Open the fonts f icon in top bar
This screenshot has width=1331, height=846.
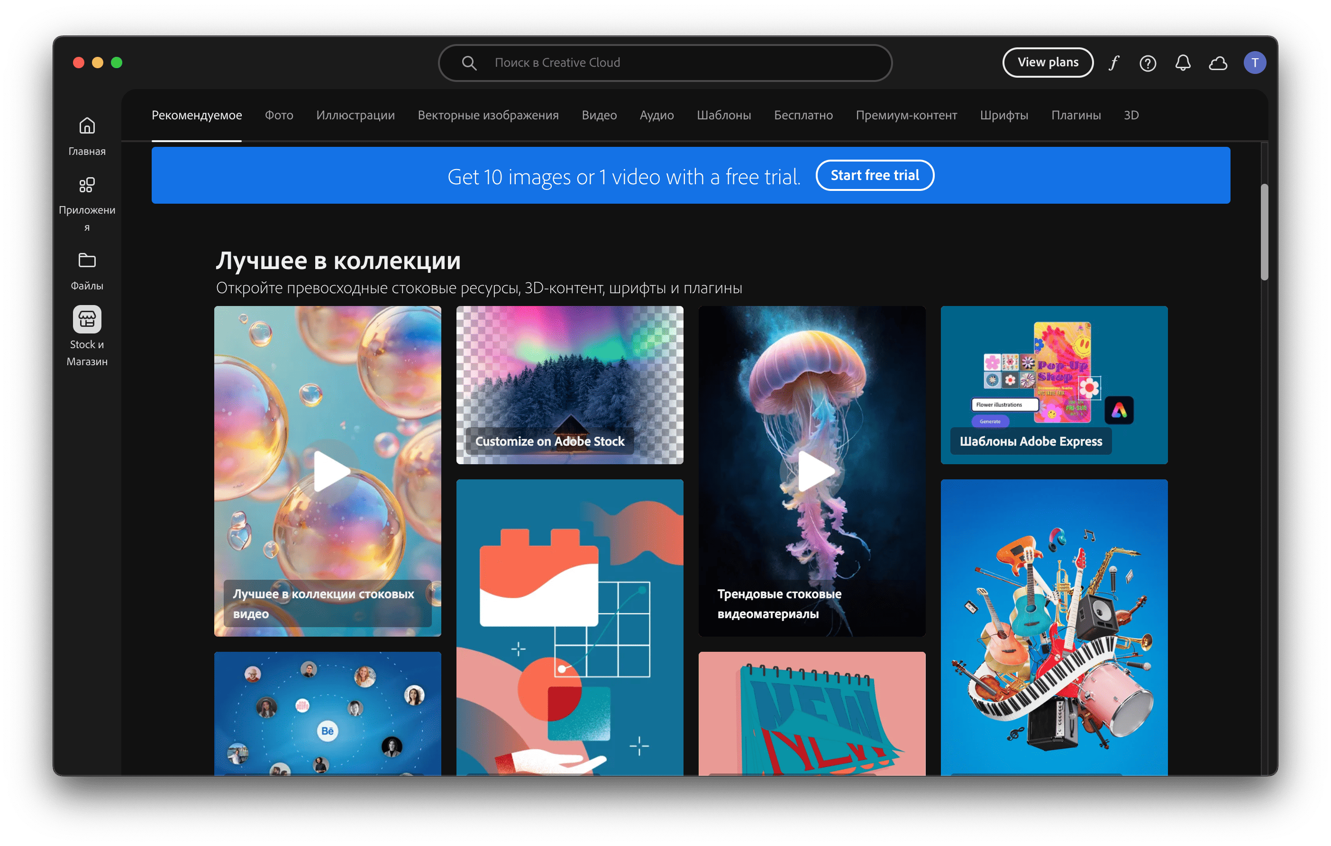[1113, 63]
